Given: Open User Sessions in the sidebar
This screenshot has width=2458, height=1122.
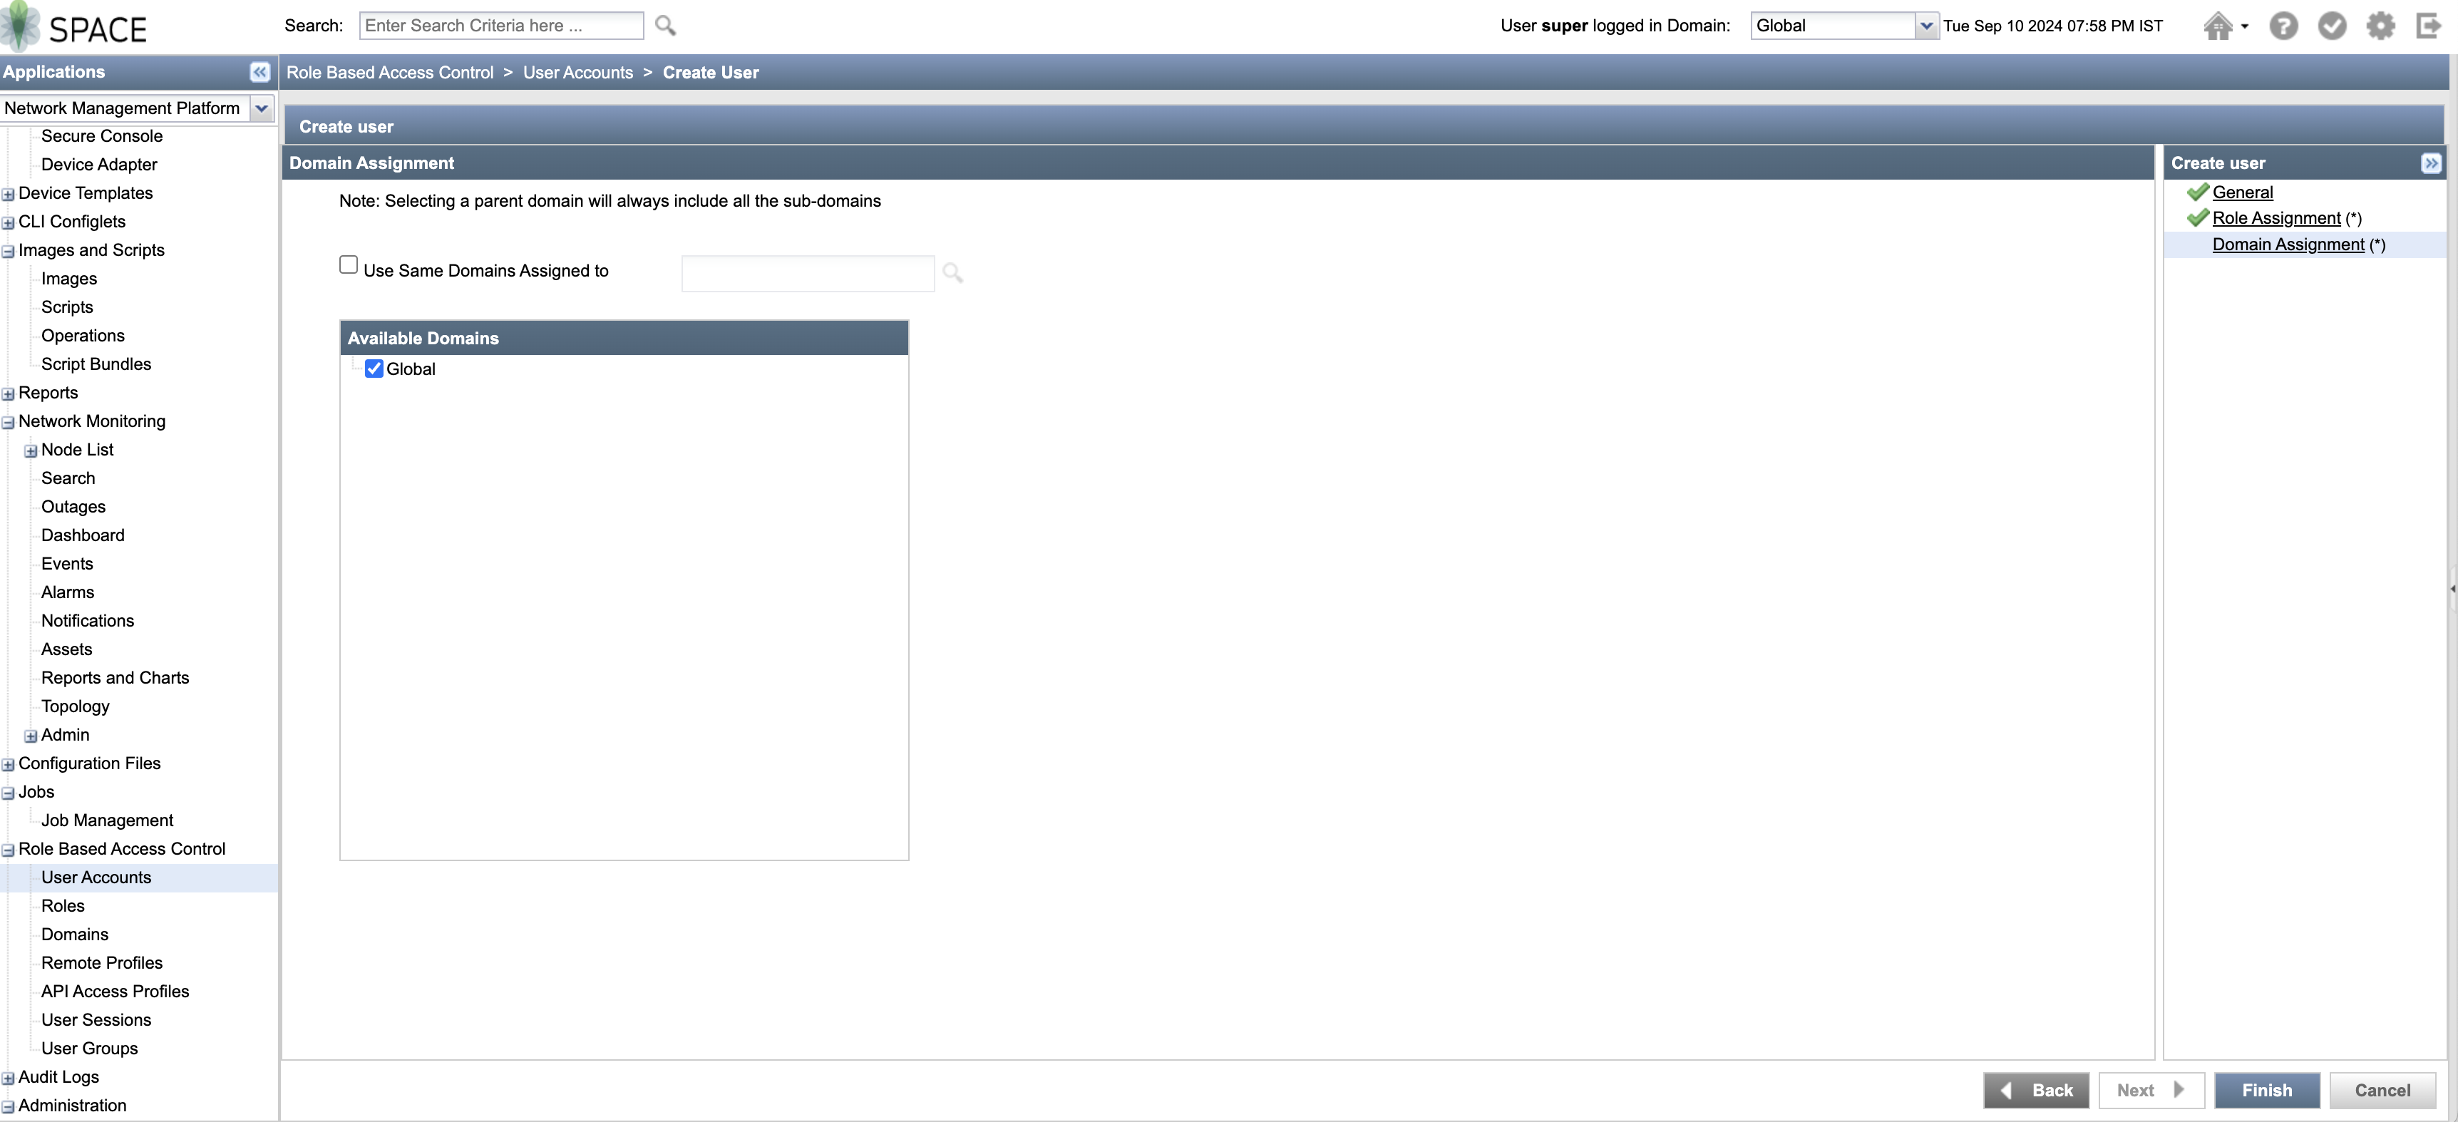Looking at the screenshot, I should (x=96, y=1021).
